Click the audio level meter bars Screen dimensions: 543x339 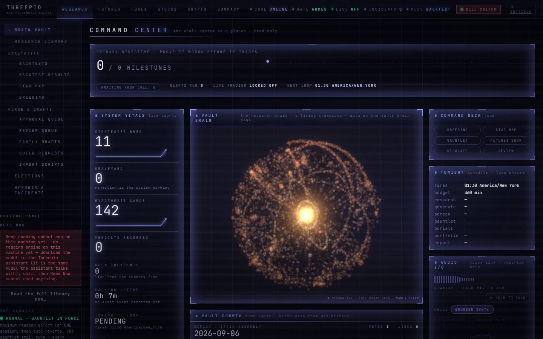454,279
